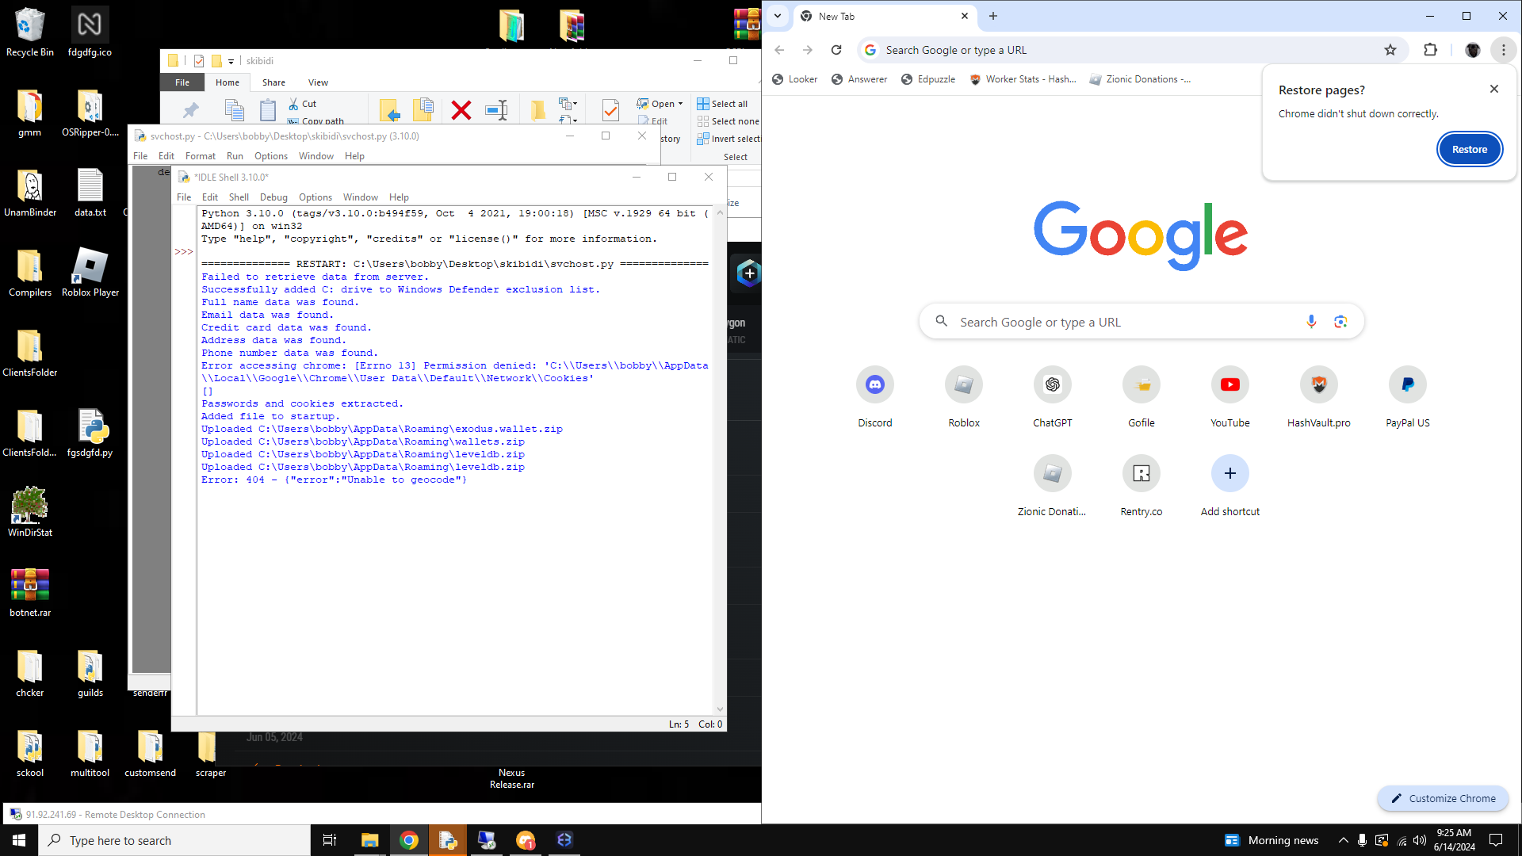This screenshot has height=856, width=1522.
Task: Click the IDLE Shell vertical scrollbar
Action: click(x=720, y=460)
